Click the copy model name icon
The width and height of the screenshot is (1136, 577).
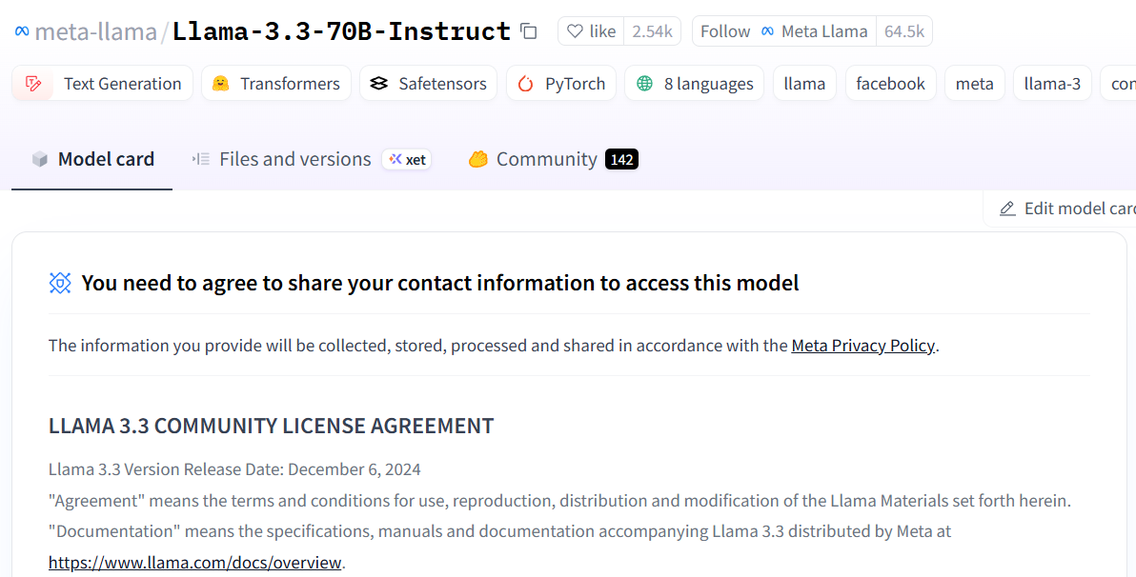pos(529,31)
